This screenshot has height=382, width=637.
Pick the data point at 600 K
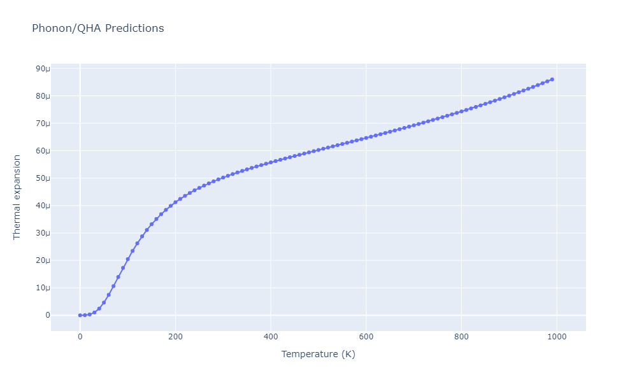366,138
